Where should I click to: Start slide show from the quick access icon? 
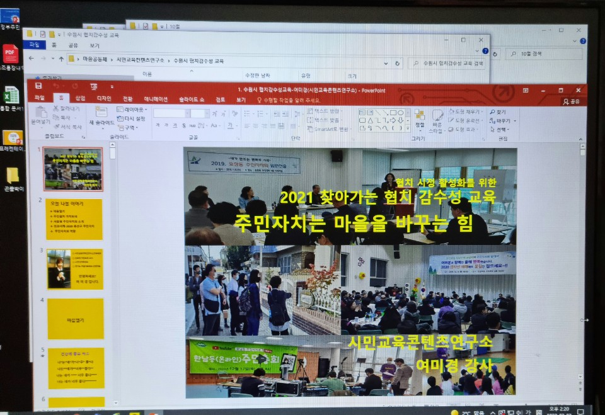click(93, 86)
